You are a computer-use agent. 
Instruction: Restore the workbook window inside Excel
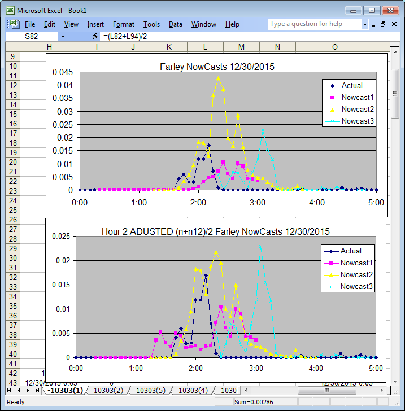[x=382, y=24]
